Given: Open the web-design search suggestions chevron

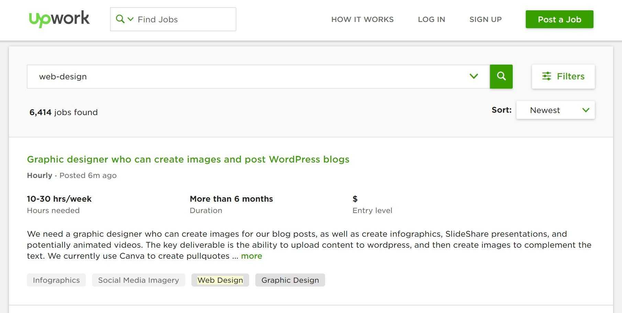Looking at the screenshot, I should click(474, 76).
